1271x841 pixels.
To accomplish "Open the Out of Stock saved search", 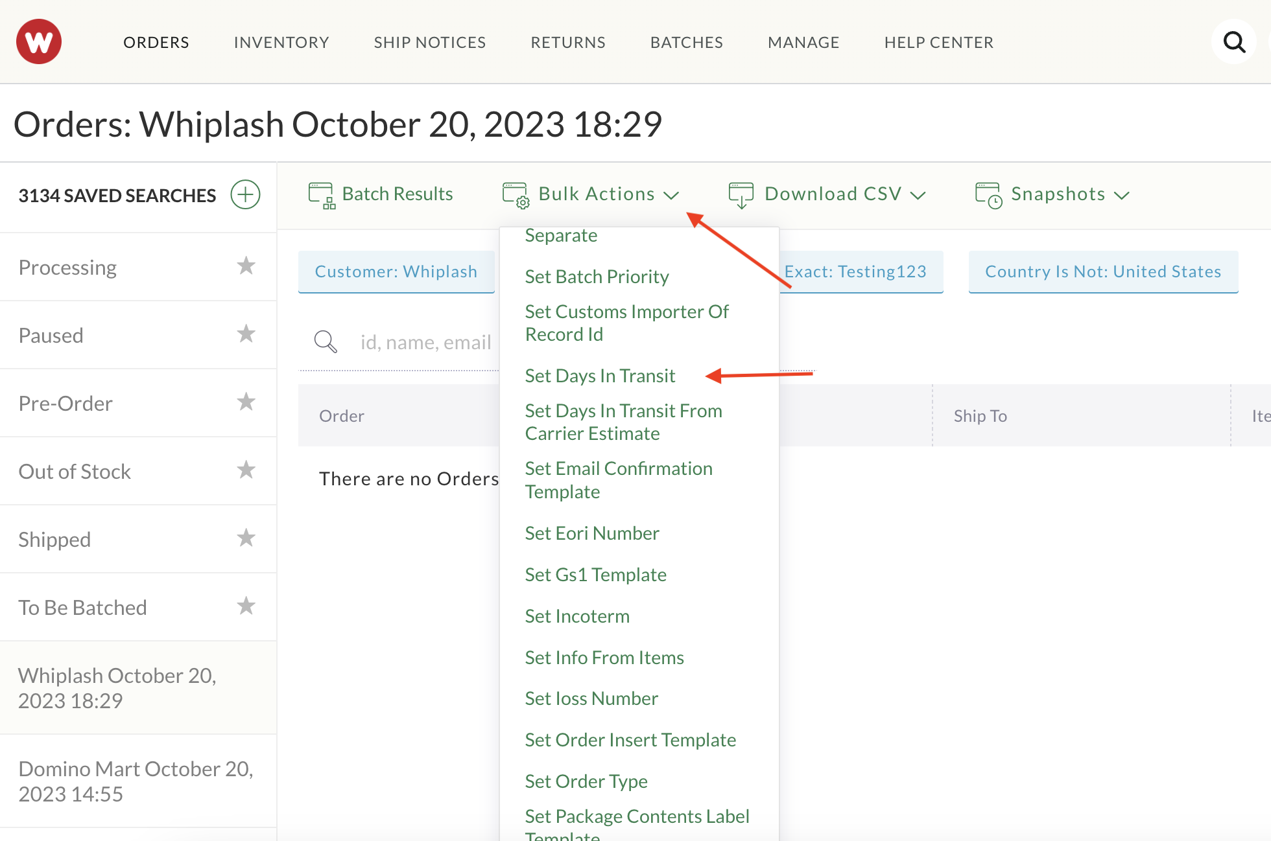I will pyautogui.click(x=75, y=471).
